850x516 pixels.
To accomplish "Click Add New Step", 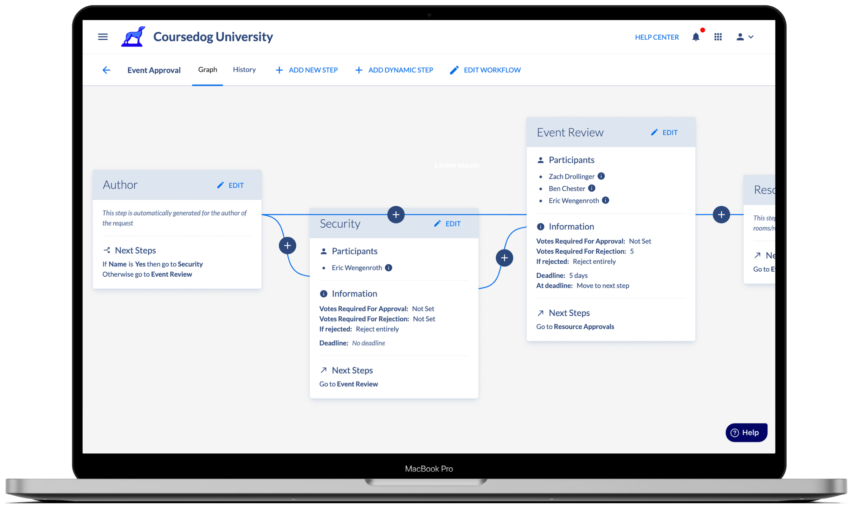I will [307, 70].
